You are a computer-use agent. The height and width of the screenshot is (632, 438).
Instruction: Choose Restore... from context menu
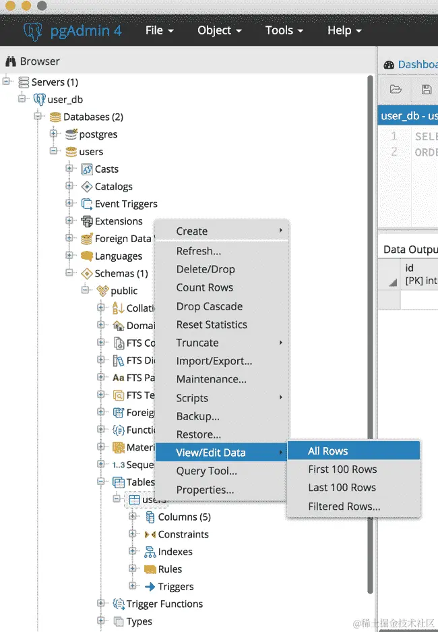(222, 434)
